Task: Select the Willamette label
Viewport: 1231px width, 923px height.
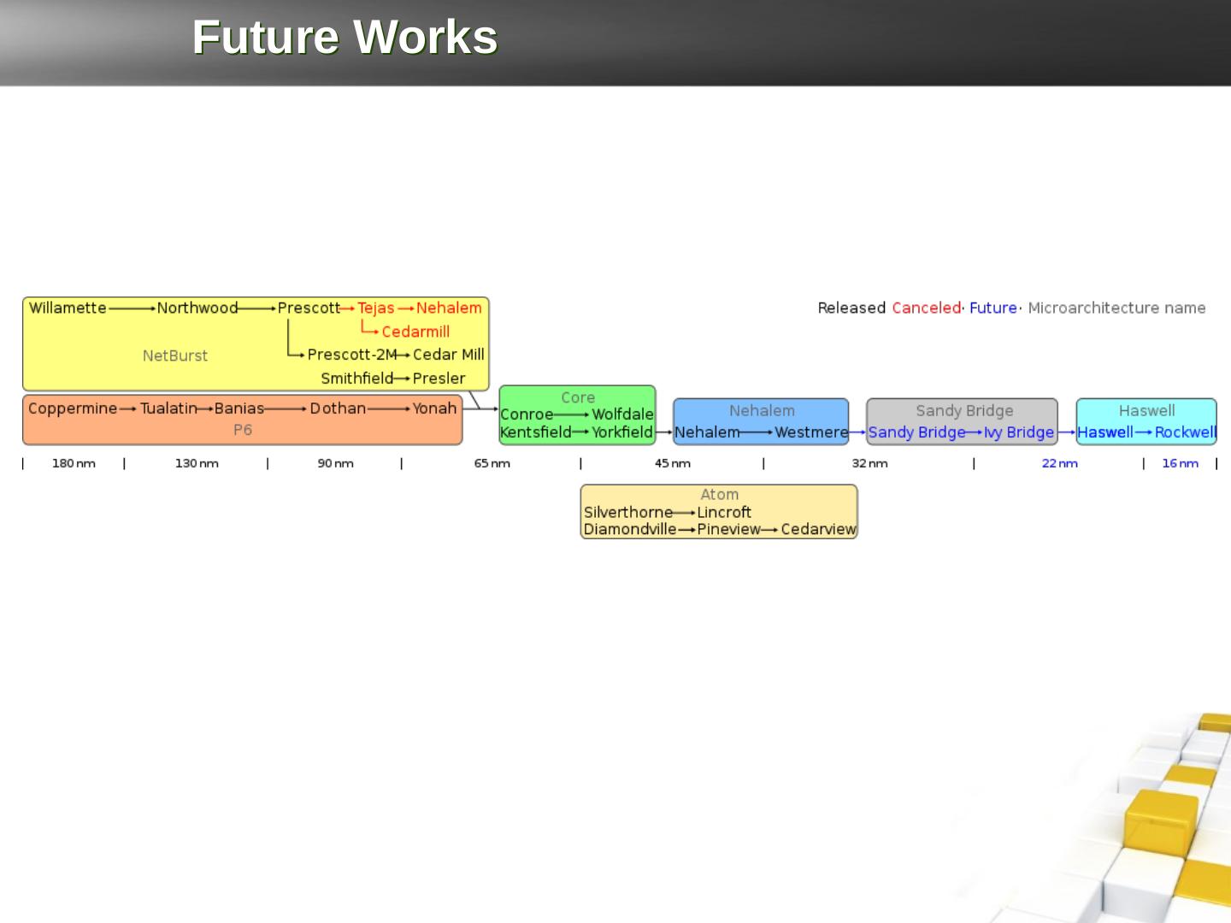Action: tap(68, 308)
